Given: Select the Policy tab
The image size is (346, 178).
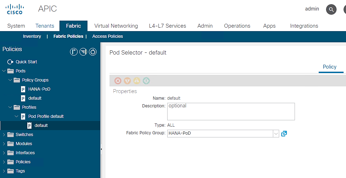Looking at the screenshot, I should tap(330, 67).
